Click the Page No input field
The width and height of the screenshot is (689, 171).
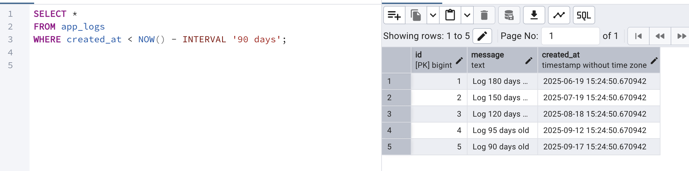[570, 36]
